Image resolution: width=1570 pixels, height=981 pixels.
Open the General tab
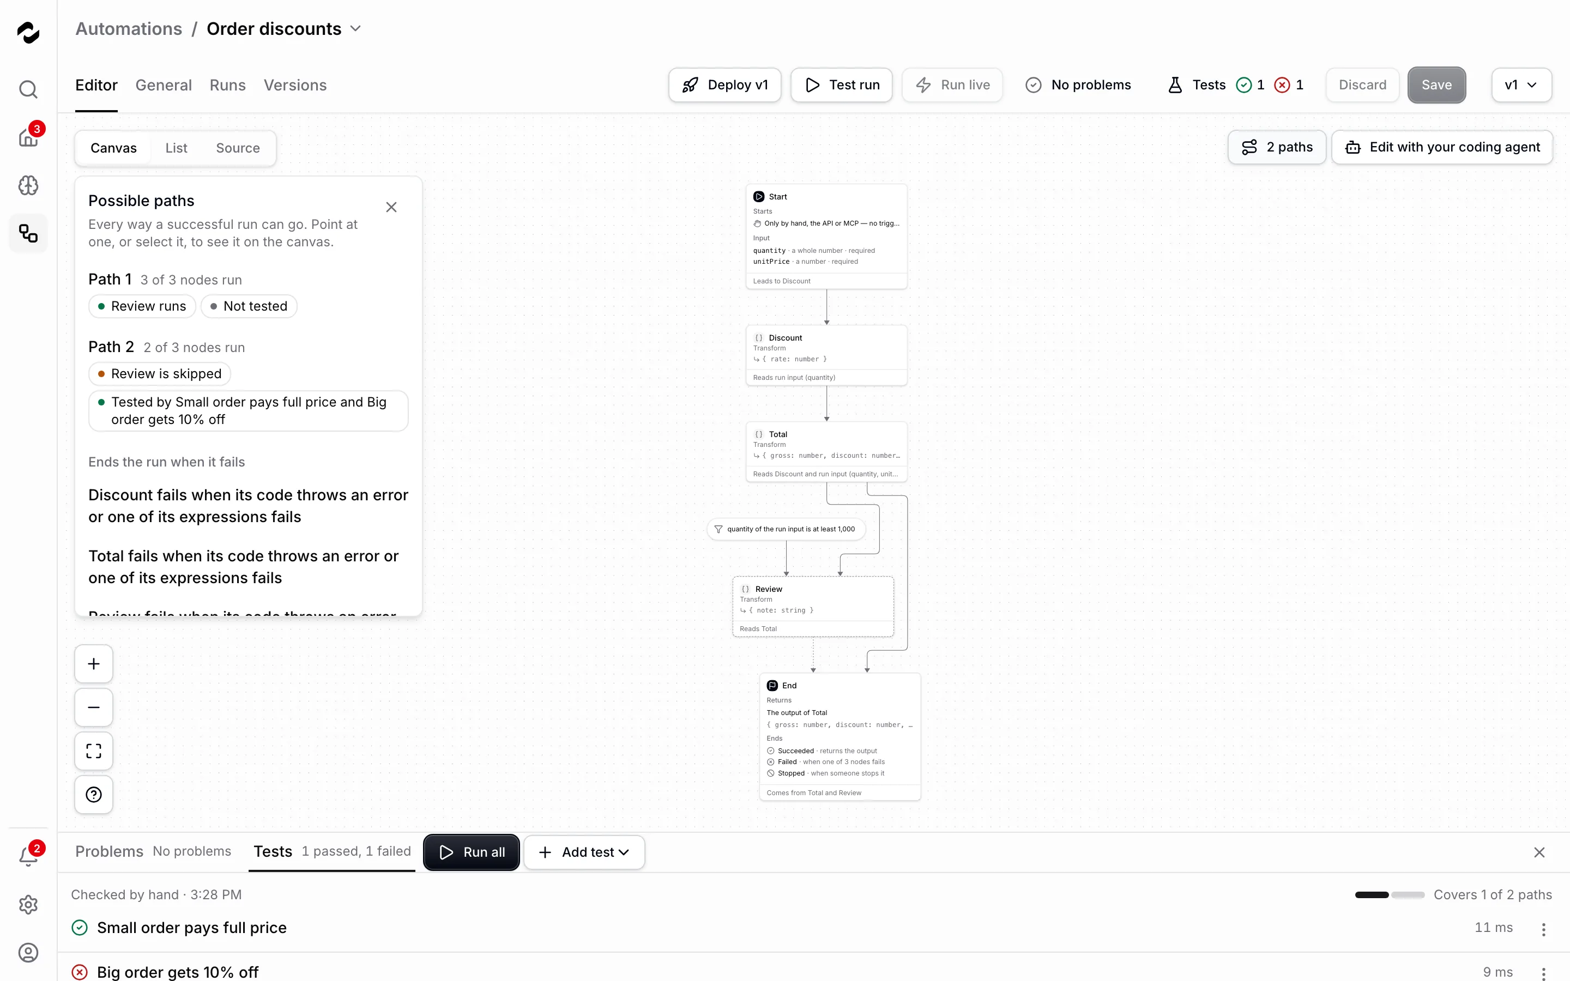[x=164, y=85]
